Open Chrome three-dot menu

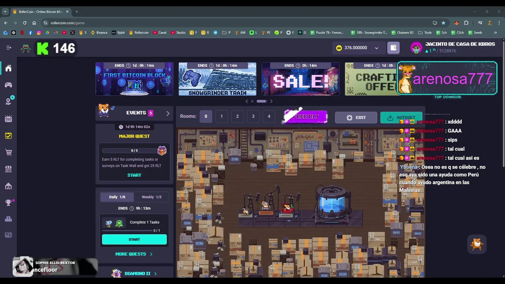pyautogui.click(x=499, y=23)
